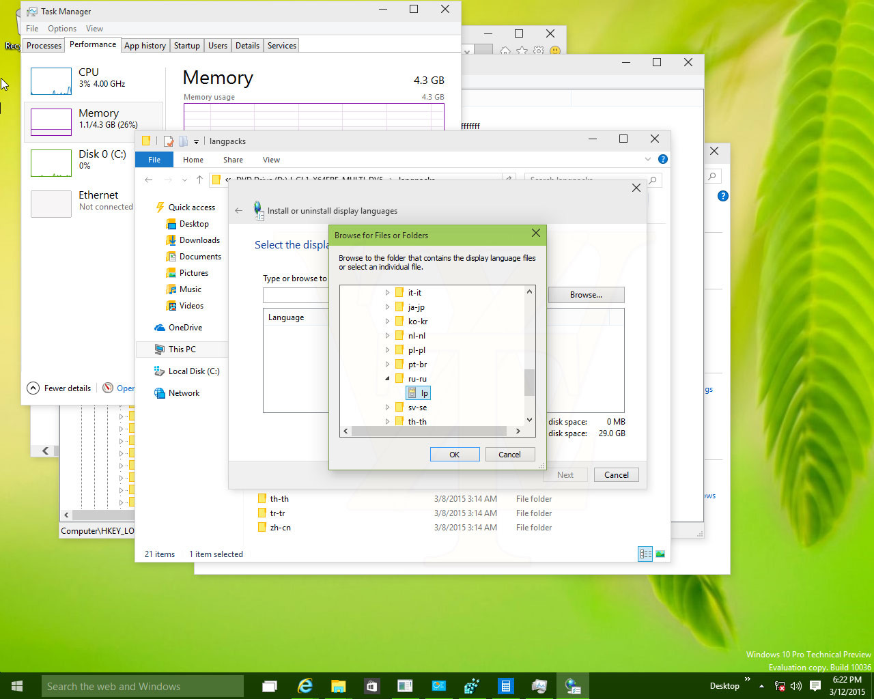Click the vertical scrollbar thumb in browse tree
The height and width of the screenshot is (699, 874).
click(529, 382)
